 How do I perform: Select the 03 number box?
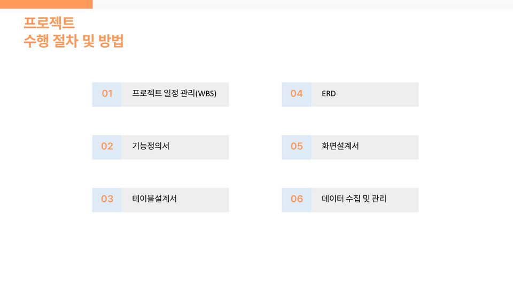107,199
